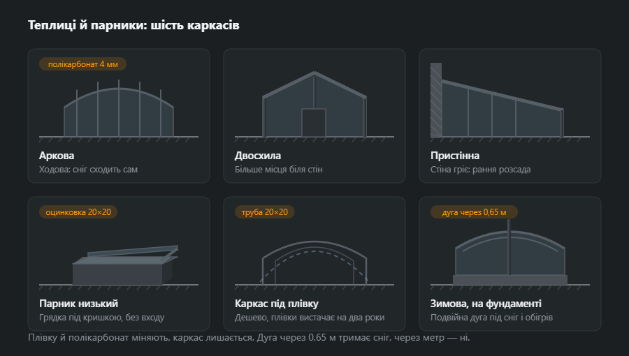Click the footnote about плівку й полікарбонат
The image size is (629, 356).
coord(249,338)
